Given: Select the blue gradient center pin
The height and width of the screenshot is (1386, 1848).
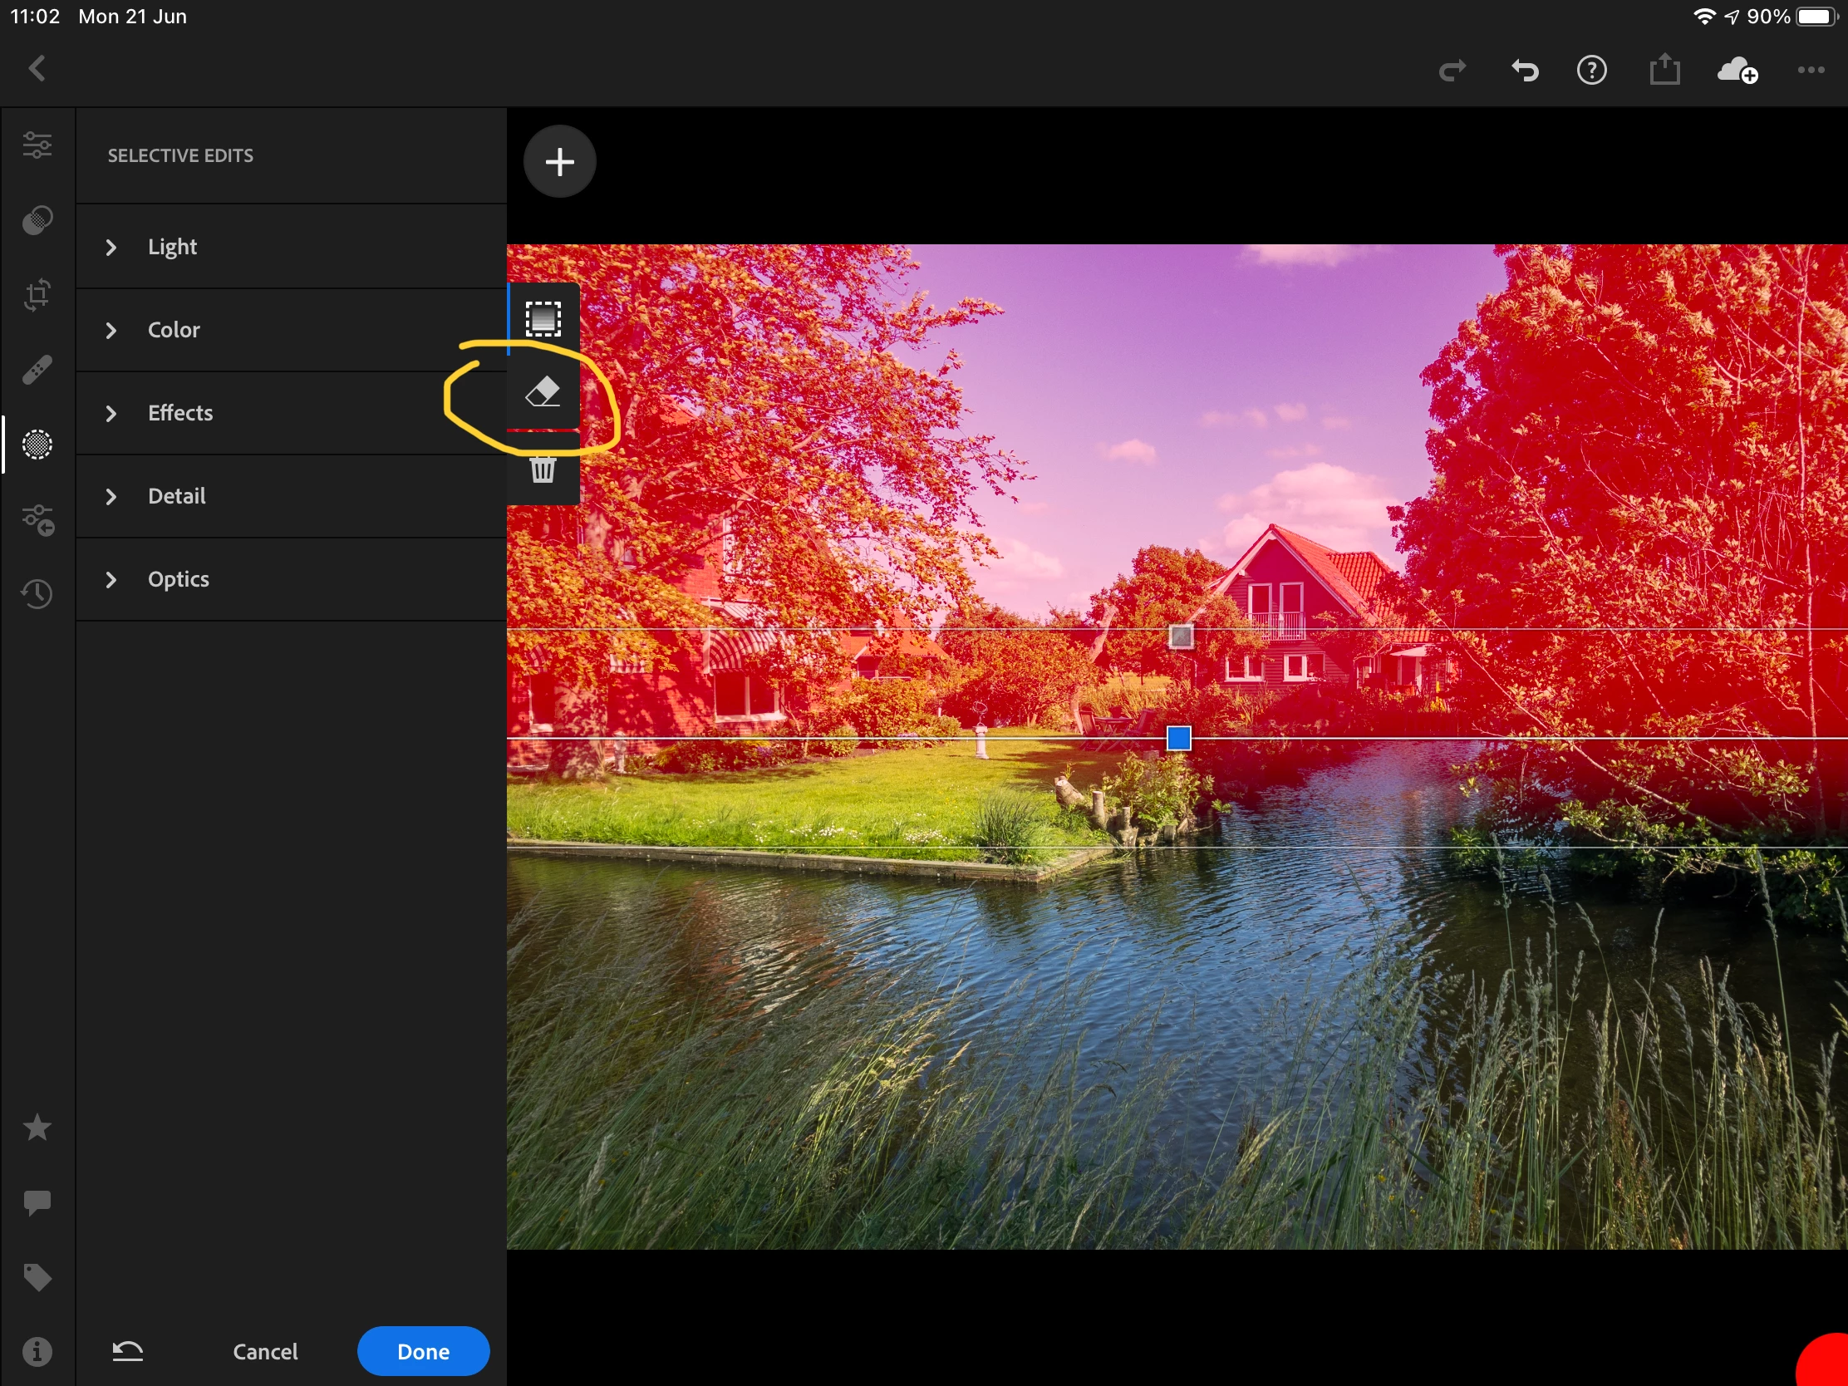Looking at the screenshot, I should pyautogui.click(x=1178, y=739).
